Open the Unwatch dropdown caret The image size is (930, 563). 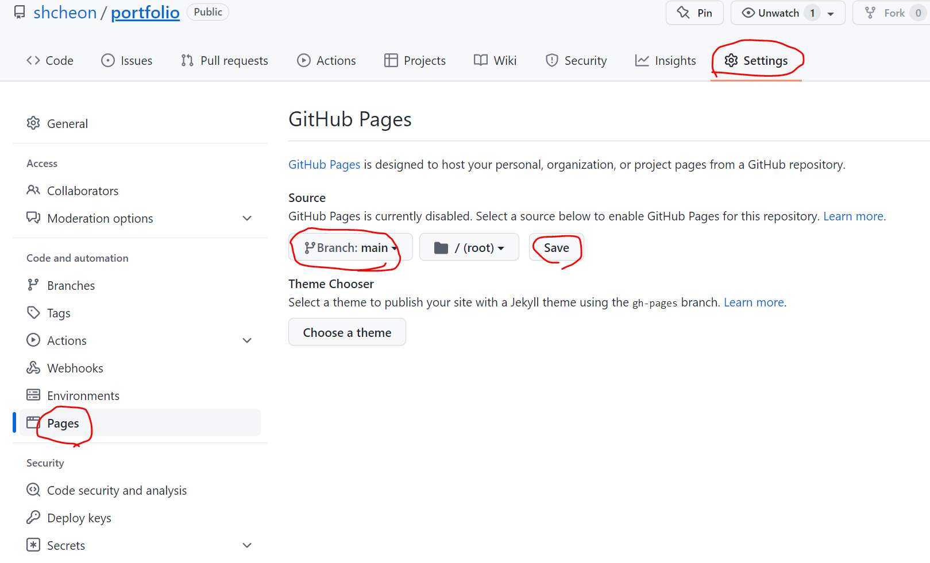pyautogui.click(x=831, y=13)
